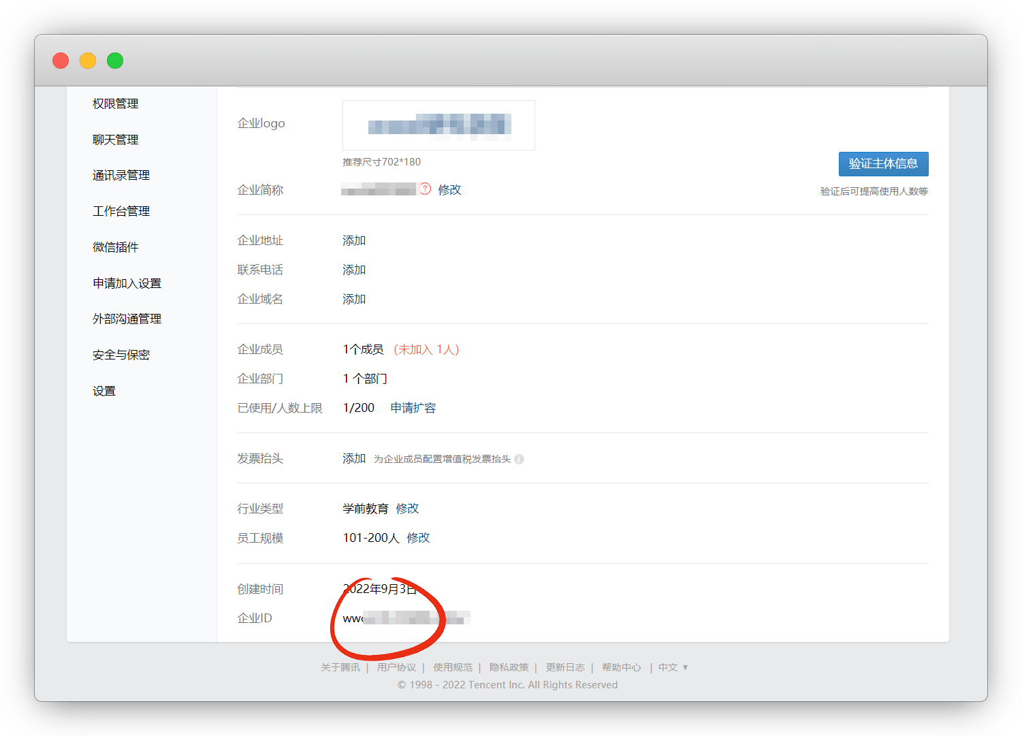
Task: Open 权限管理 in the sidebar
Action: (x=116, y=103)
